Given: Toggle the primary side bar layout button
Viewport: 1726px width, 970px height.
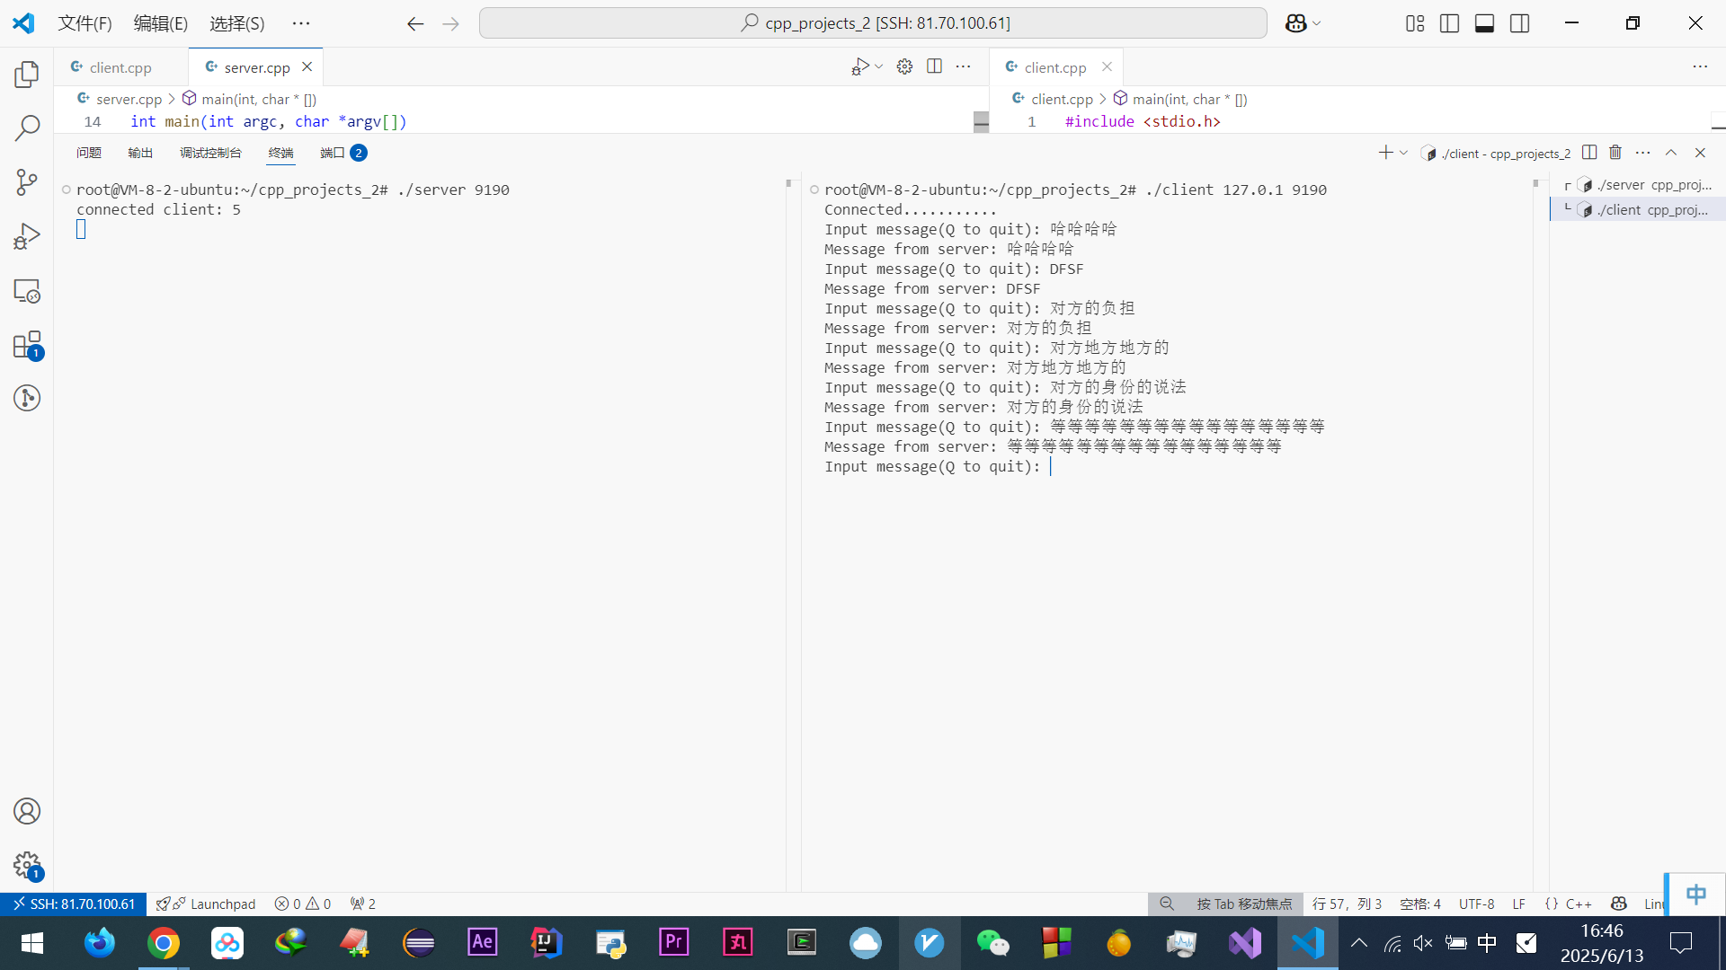Looking at the screenshot, I should [1449, 23].
